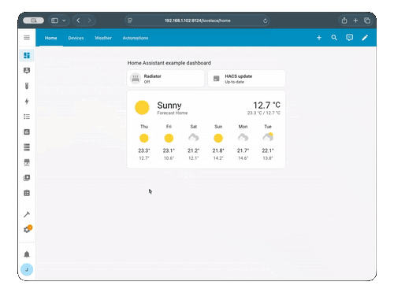Open the To-do clipboard icon
This screenshot has height=304, width=394.
pos(27,193)
